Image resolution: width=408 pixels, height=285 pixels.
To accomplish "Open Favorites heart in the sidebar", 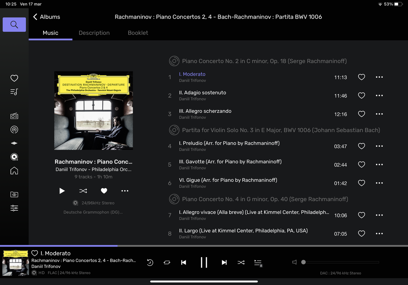I will tap(14, 78).
